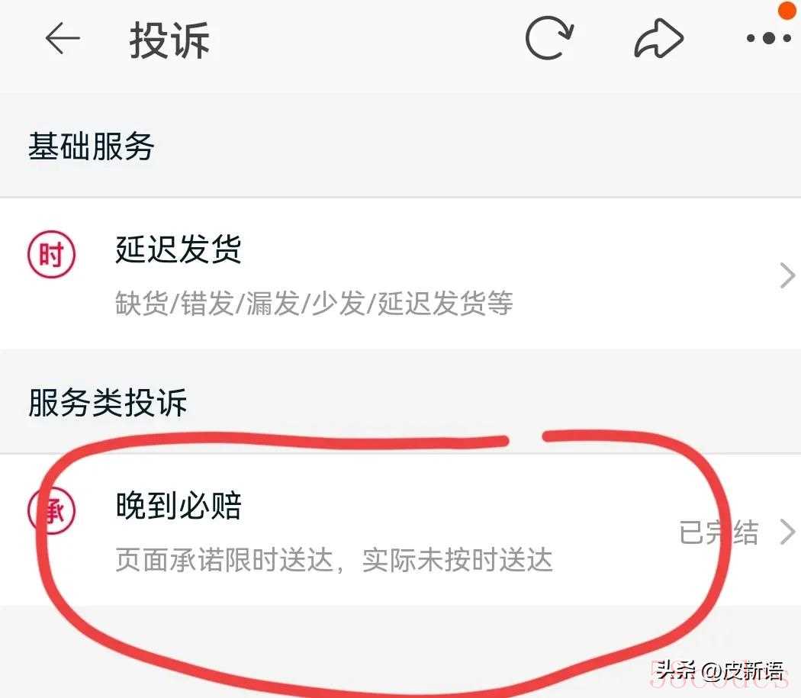Tap the 基础服务 section header
The image size is (801, 698).
pos(91,146)
